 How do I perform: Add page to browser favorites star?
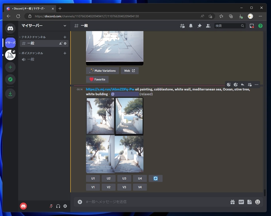coord(210,16)
